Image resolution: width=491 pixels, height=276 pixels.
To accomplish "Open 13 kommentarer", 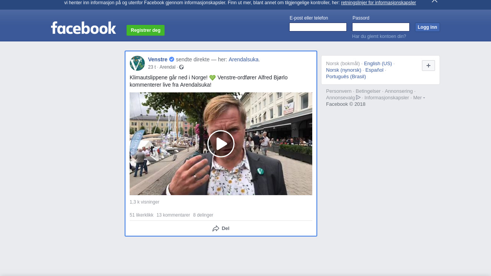I will pos(173,215).
